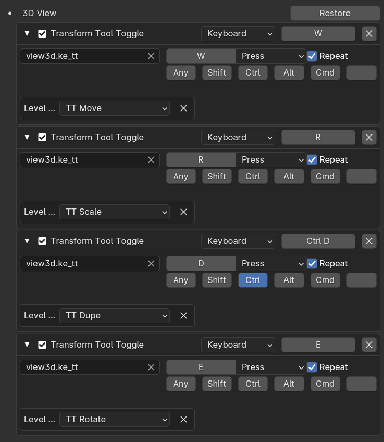
Task: Toggle Alt modifier for the W key
Action: [289, 73]
